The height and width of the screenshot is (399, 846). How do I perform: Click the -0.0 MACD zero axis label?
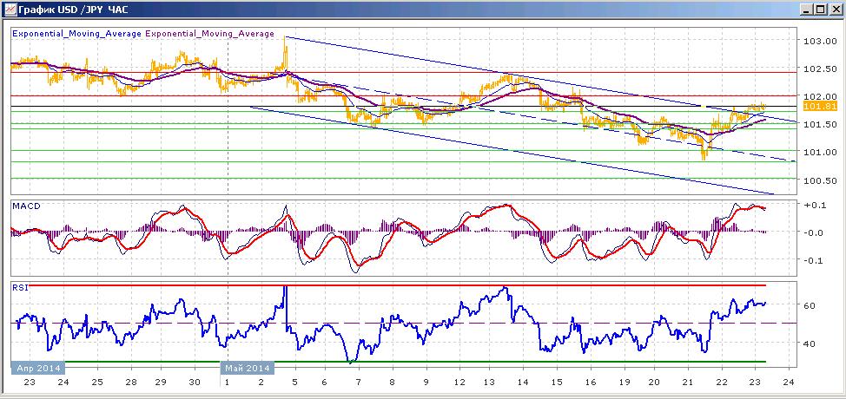812,232
